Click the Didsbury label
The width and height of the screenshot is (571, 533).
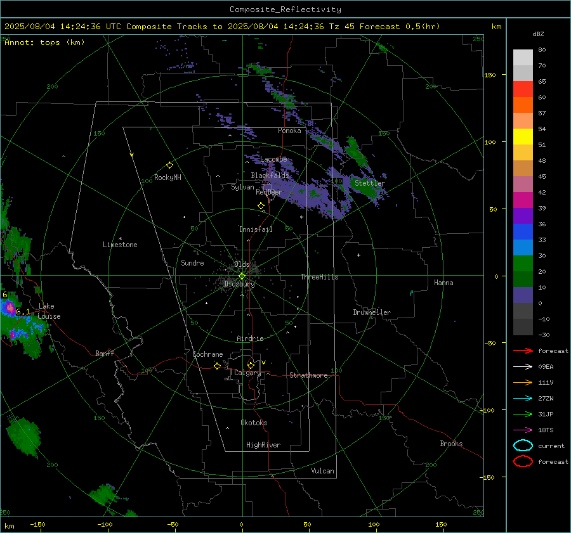[x=239, y=284]
